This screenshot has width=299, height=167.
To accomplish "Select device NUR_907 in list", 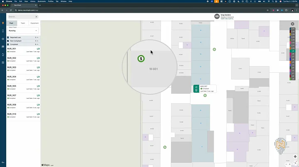I will [23, 97].
